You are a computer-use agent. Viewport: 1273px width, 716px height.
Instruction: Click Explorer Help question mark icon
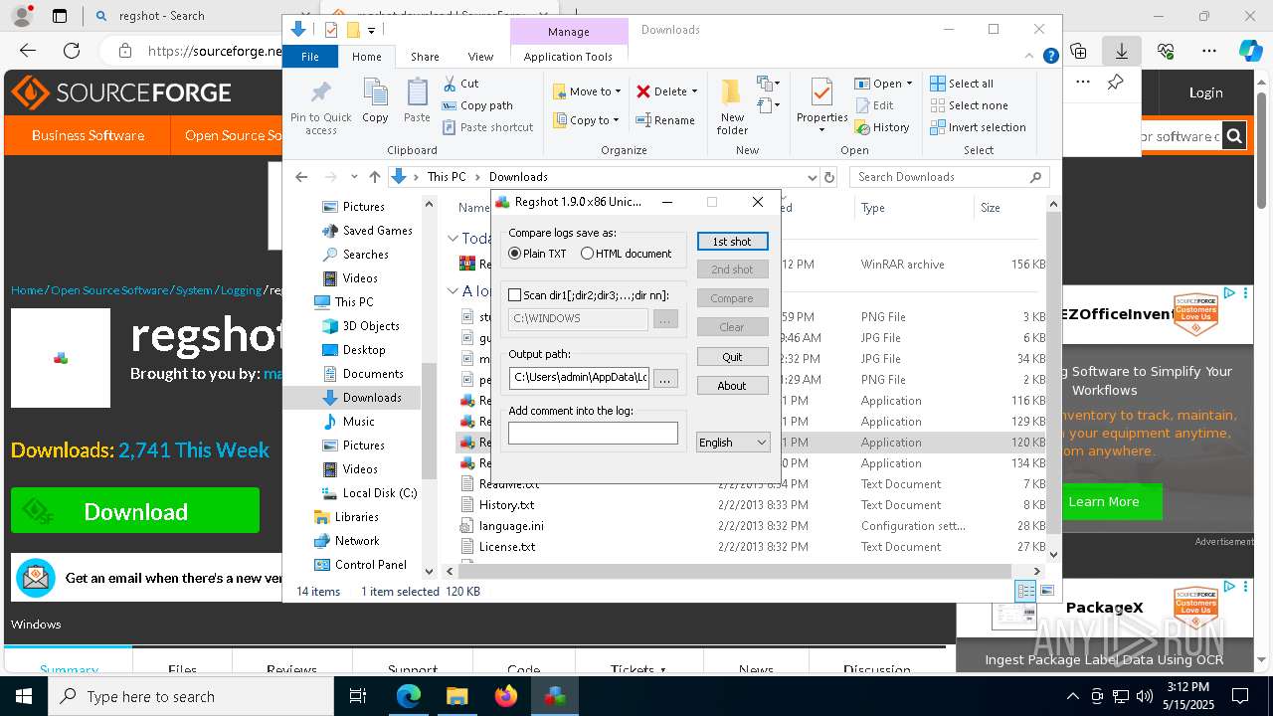1050,57
